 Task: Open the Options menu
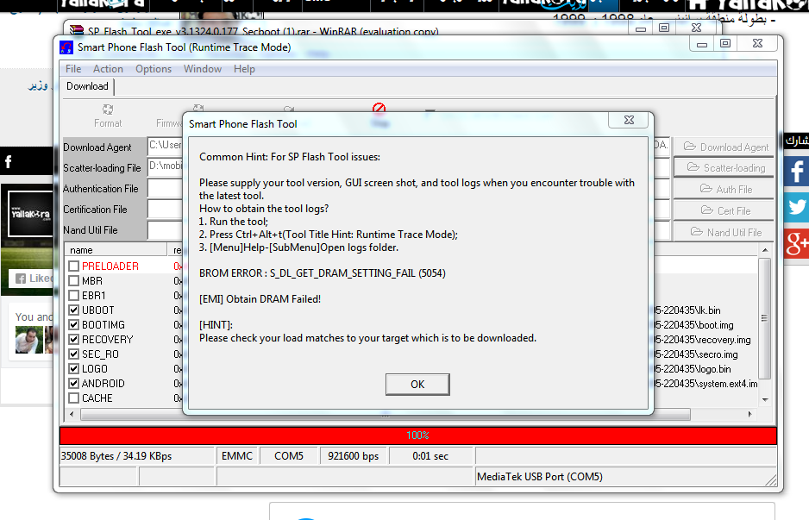[x=154, y=69]
